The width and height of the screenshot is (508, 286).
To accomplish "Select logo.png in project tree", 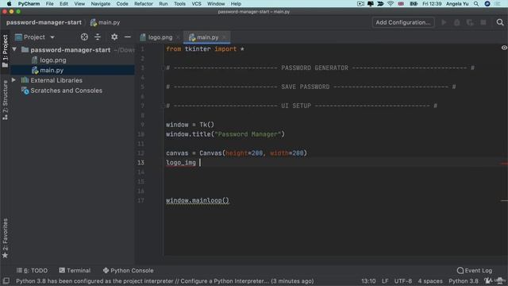I will [x=53, y=60].
